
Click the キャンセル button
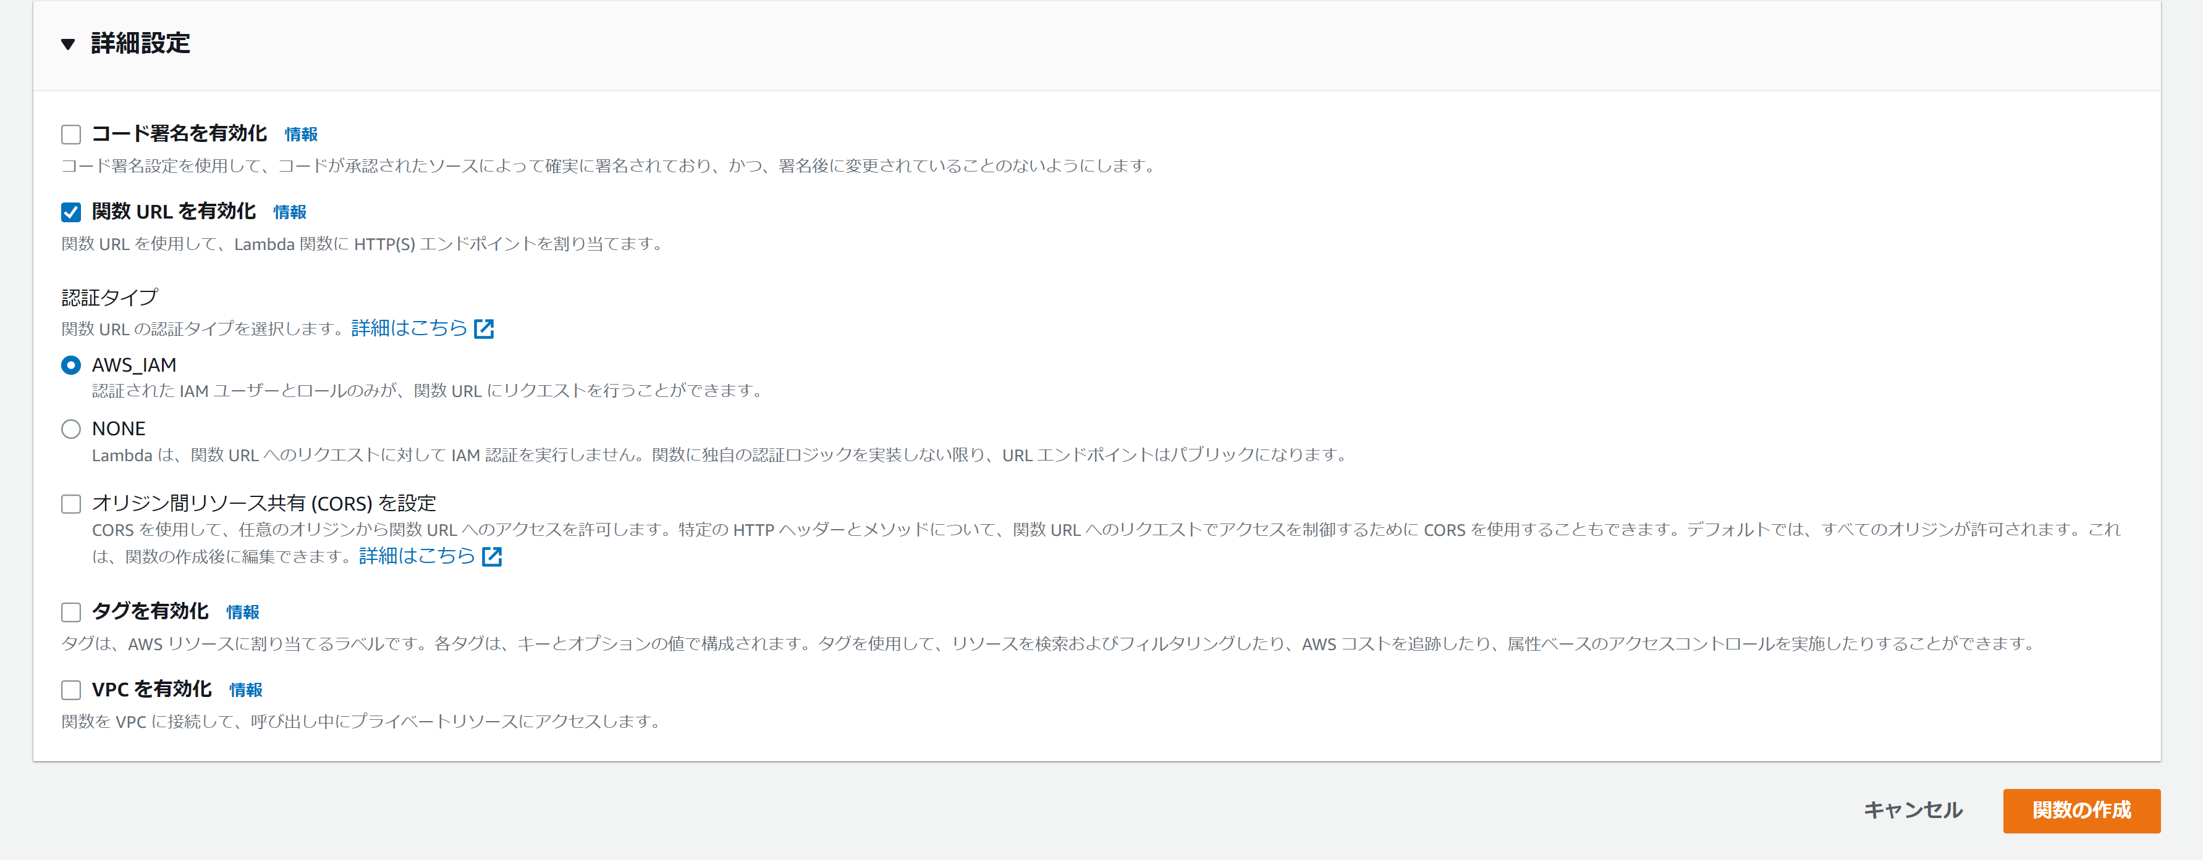[x=1912, y=811]
